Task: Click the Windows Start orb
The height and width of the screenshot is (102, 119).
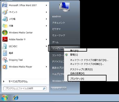Action: (x=4, y=98)
